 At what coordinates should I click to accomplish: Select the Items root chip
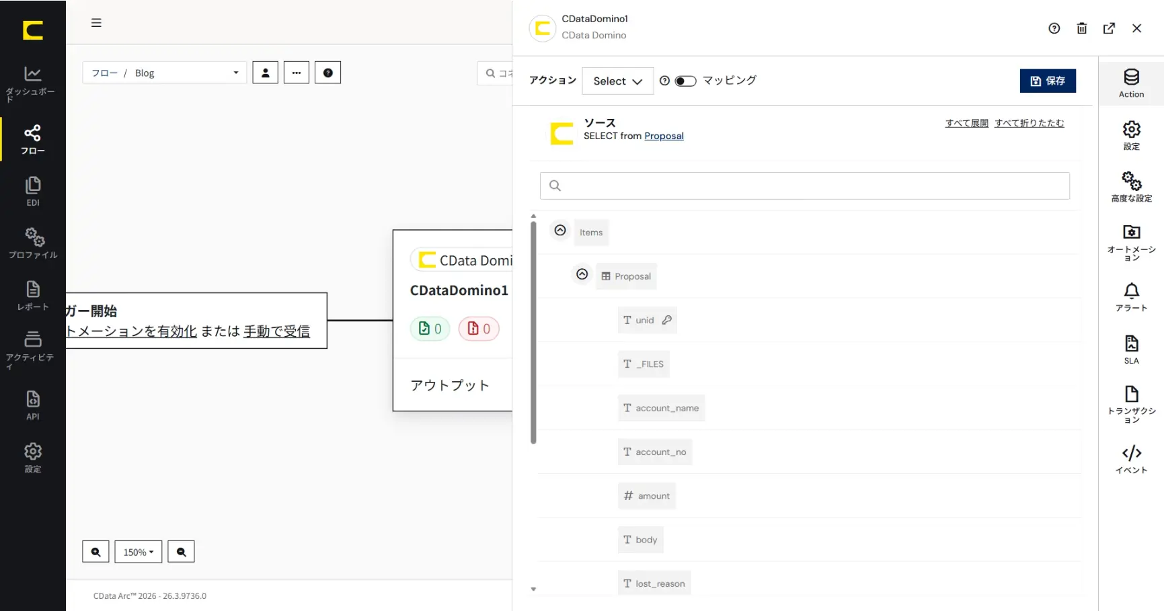tap(591, 233)
